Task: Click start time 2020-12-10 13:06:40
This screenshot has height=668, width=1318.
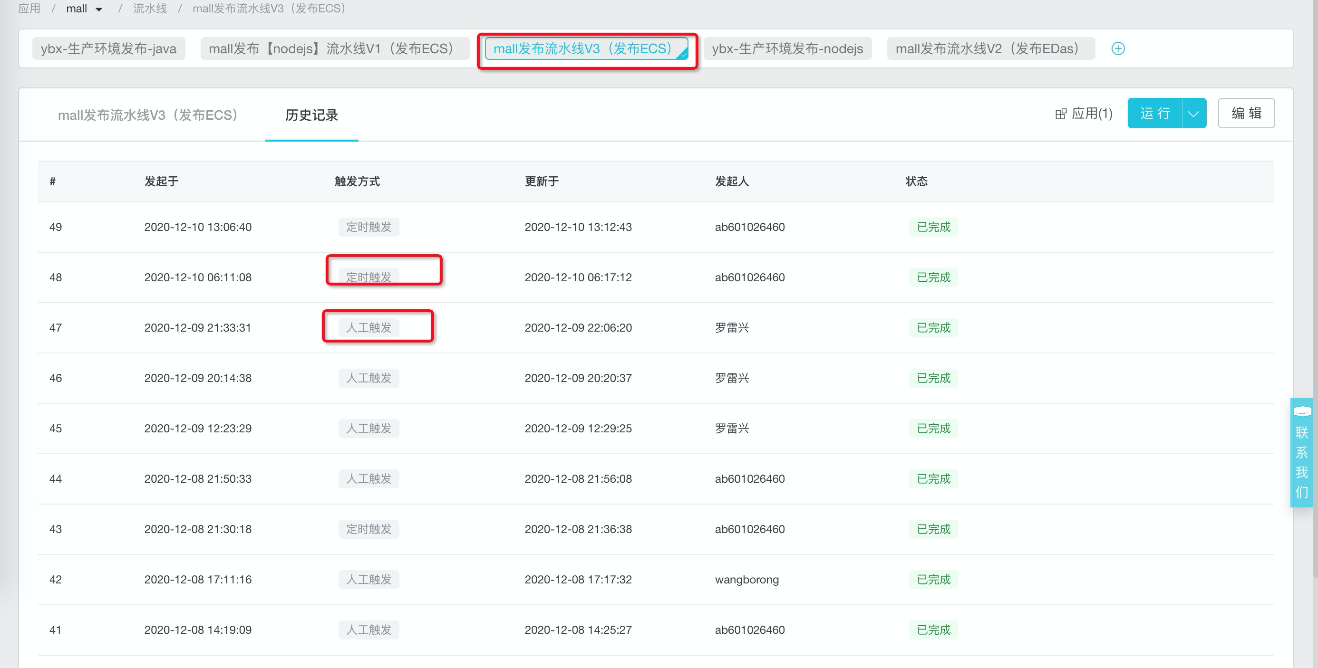Action: tap(198, 227)
